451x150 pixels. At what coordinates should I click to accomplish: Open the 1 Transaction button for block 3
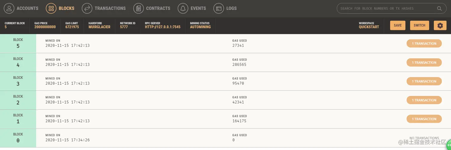tap(424, 81)
